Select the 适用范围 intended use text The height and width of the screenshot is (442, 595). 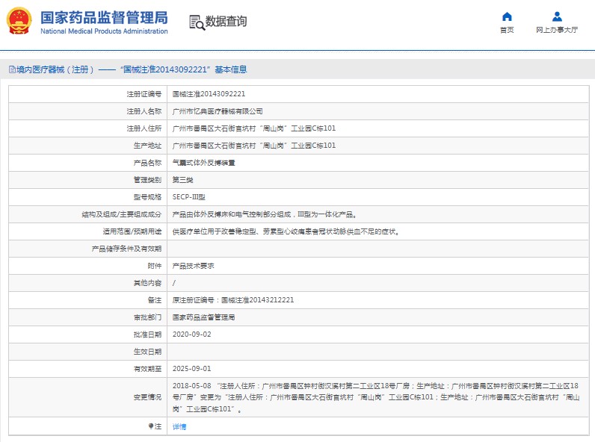click(286, 231)
